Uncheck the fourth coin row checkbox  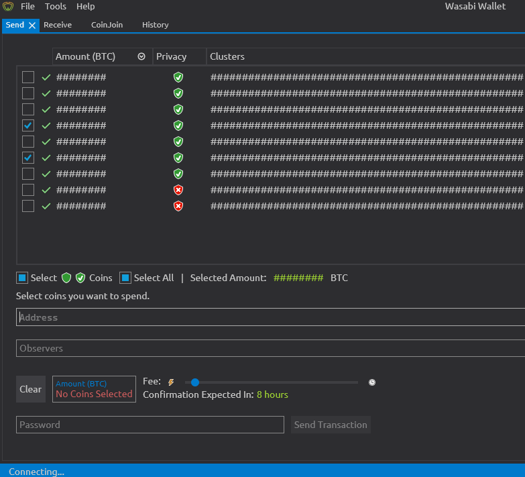[x=28, y=125]
